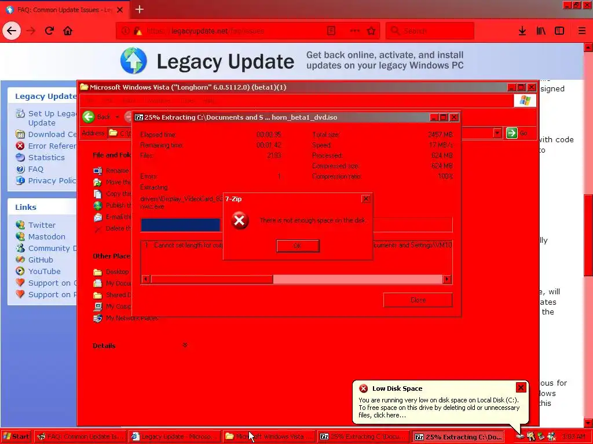Click the Go arrow button in Explorer
The height and width of the screenshot is (444, 593).
coord(512,133)
